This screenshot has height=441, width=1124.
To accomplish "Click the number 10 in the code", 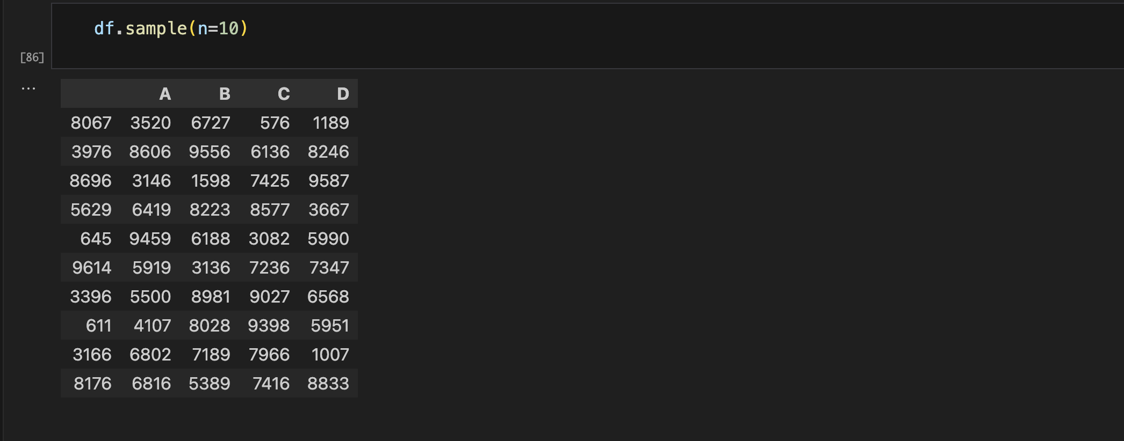I will point(228,28).
